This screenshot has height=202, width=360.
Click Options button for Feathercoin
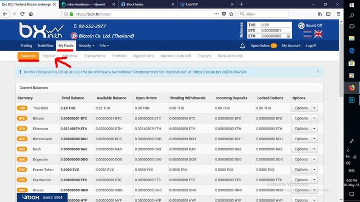point(301,180)
